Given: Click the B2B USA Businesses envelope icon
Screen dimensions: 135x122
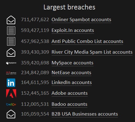Looking at the screenshot, I should click(x=11, y=114).
